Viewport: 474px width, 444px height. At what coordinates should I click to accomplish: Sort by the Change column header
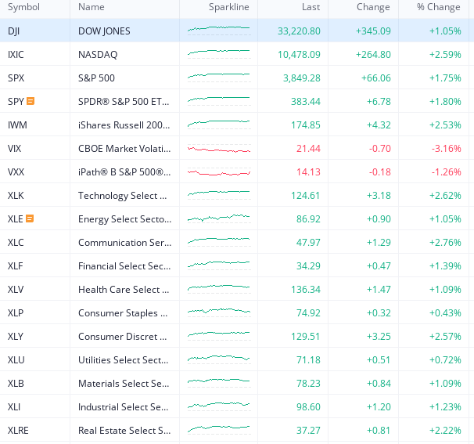click(x=373, y=7)
